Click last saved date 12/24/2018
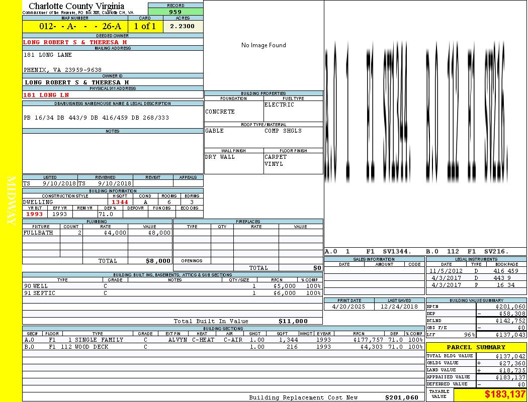The width and height of the screenshot is (528, 402). [399, 307]
